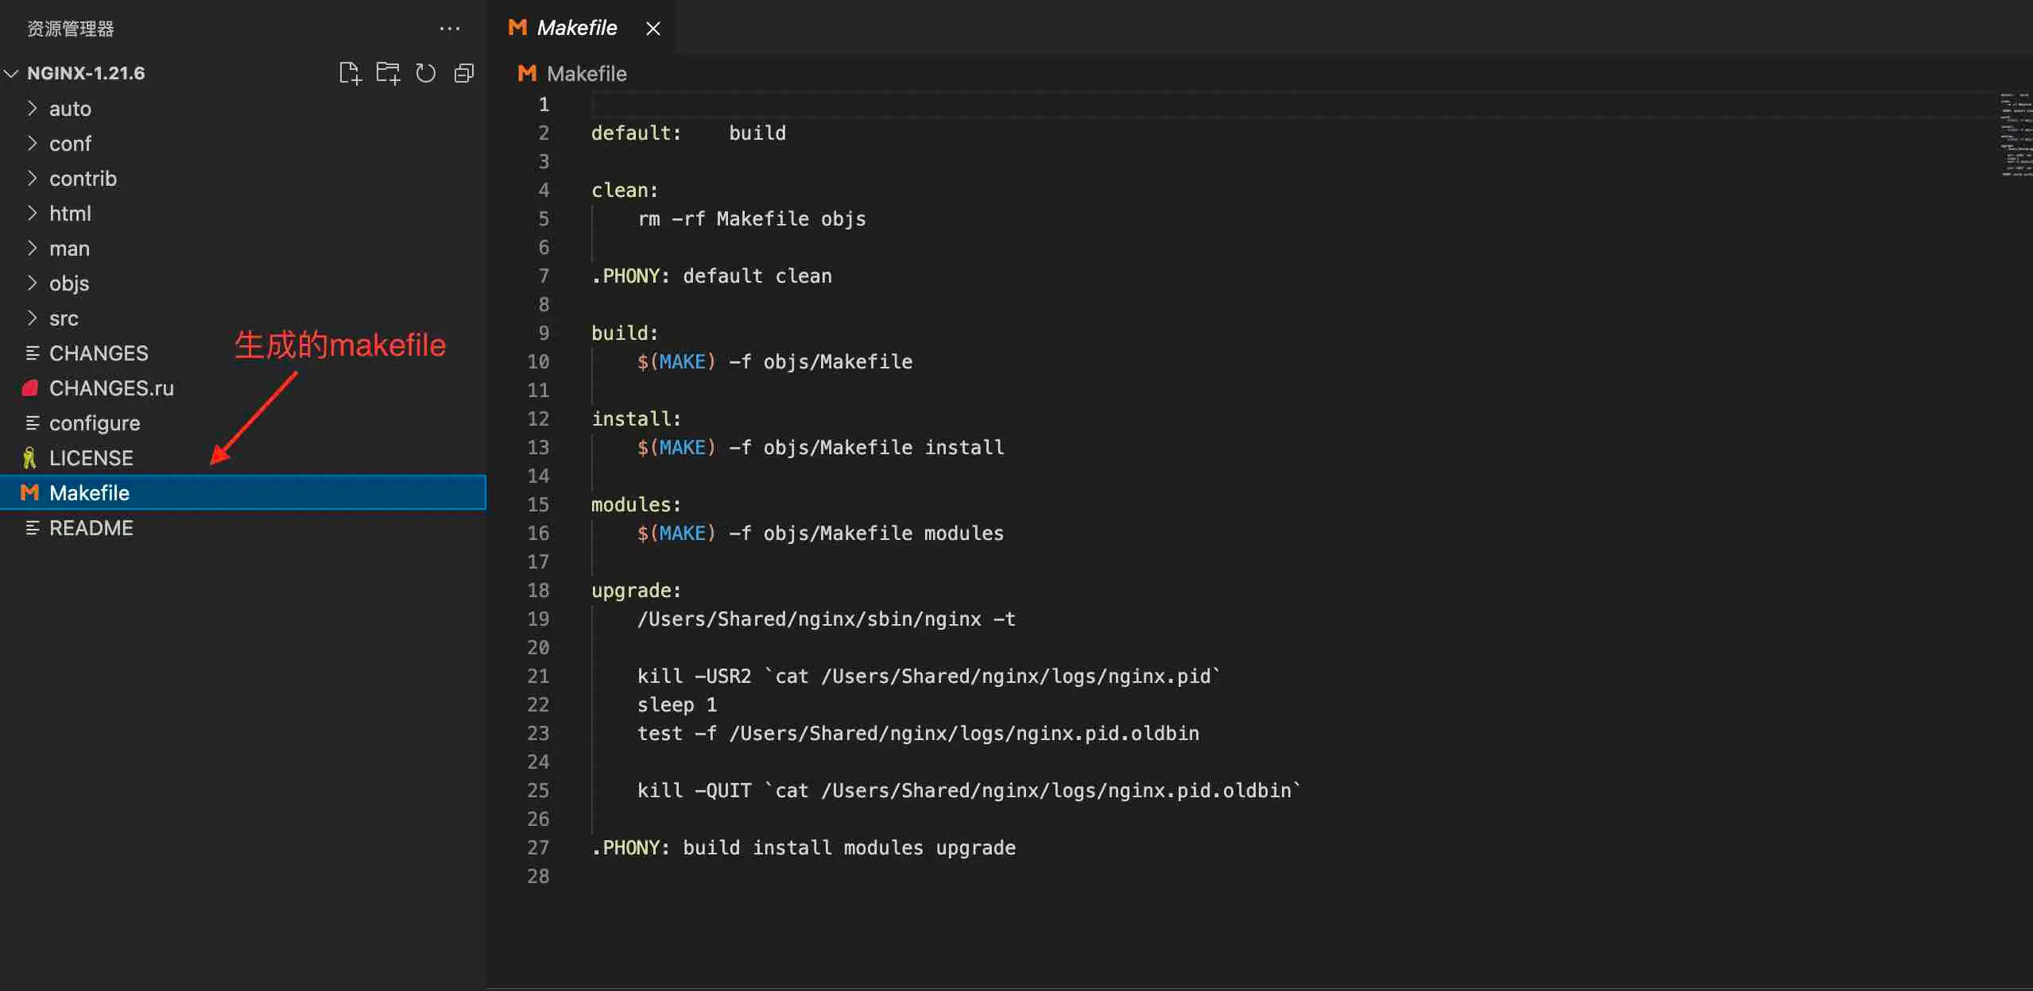Image resolution: width=2033 pixels, height=991 pixels.
Task: Expand the contrib folder
Action: coord(83,179)
